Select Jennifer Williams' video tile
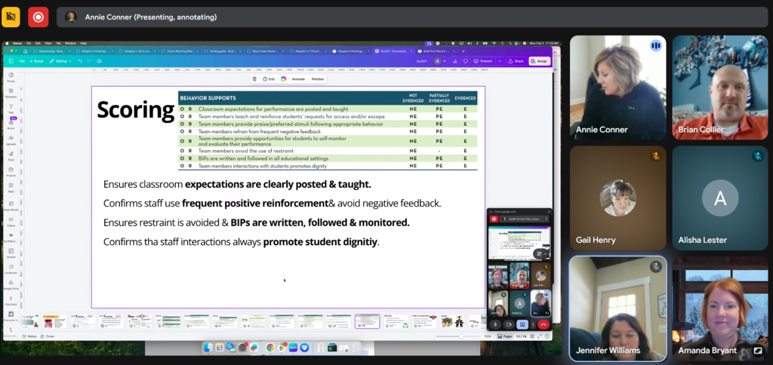The width and height of the screenshot is (773, 365). [x=617, y=308]
